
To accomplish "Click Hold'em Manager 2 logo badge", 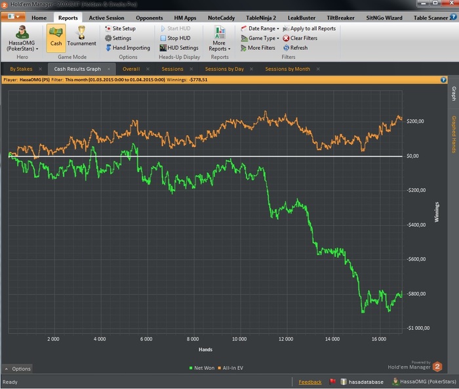I will [x=437, y=367].
